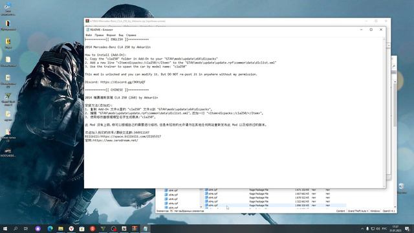The image size is (414, 233).
Task: Open taskbar Search magnifier
Action: tap(16, 228)
